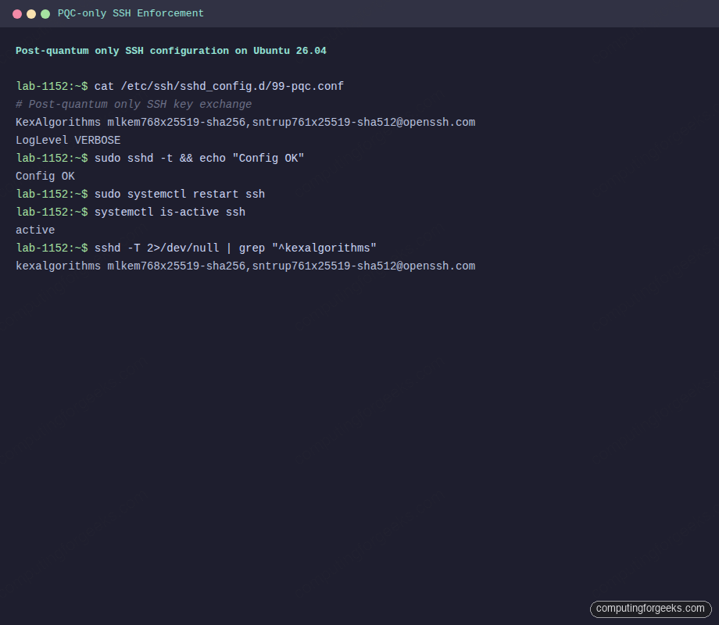Select the cat /etc/ssh/sshd_config.d/99-pqc.conf command

(x=219, y=86)
